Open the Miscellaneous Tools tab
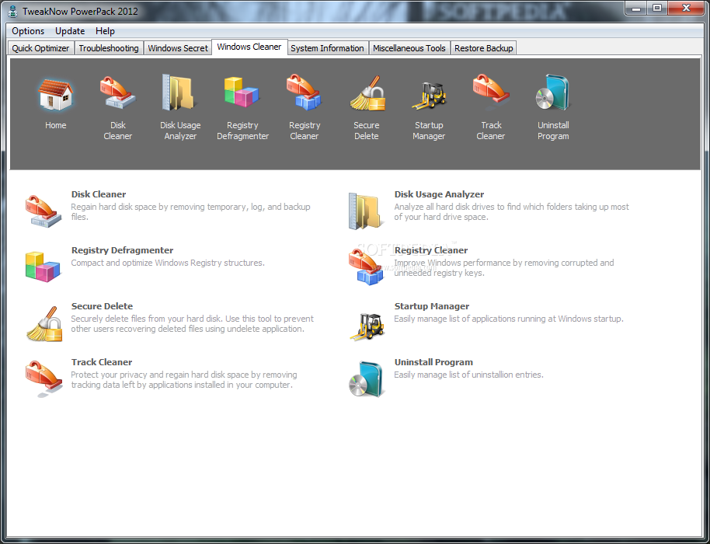The width and height of the screenshot is (710, 544). click(409, 48)
